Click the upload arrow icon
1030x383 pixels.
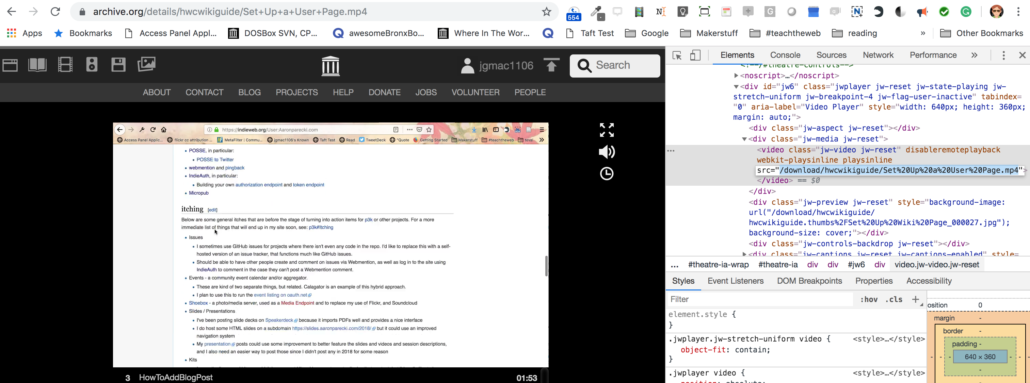point(551,65)
